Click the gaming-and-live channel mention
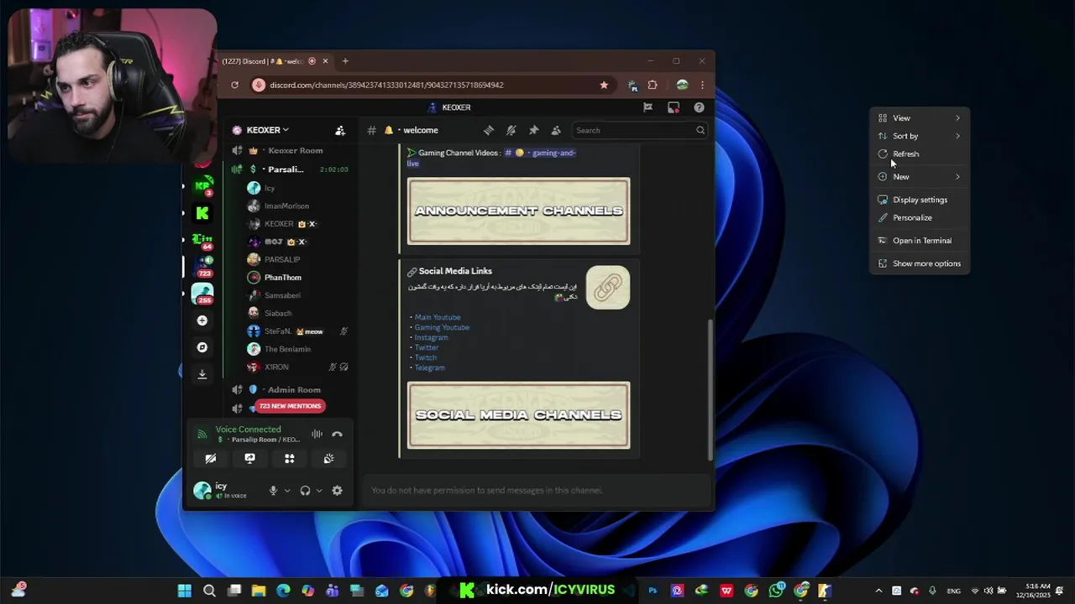This screenshot has width=1075, height=604. (540, 153)
